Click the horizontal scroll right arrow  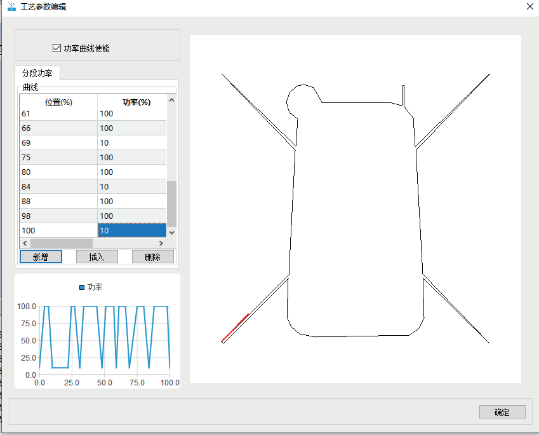(161, 243)
